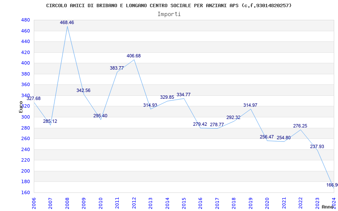This screenshot has width=338, height=211.
Task: Click the 240 y-axis tick value
Action: [x=25, y=149]
